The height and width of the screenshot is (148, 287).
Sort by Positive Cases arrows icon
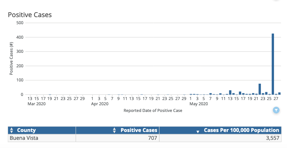coord(114,130)
